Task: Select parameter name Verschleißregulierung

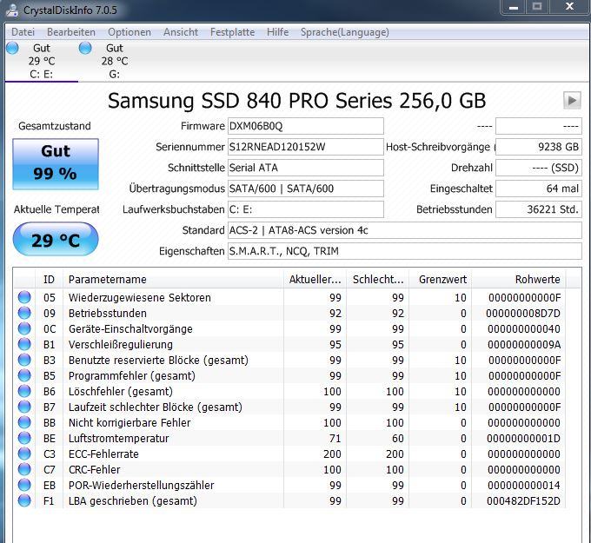Action: click(x=121, y=344)
